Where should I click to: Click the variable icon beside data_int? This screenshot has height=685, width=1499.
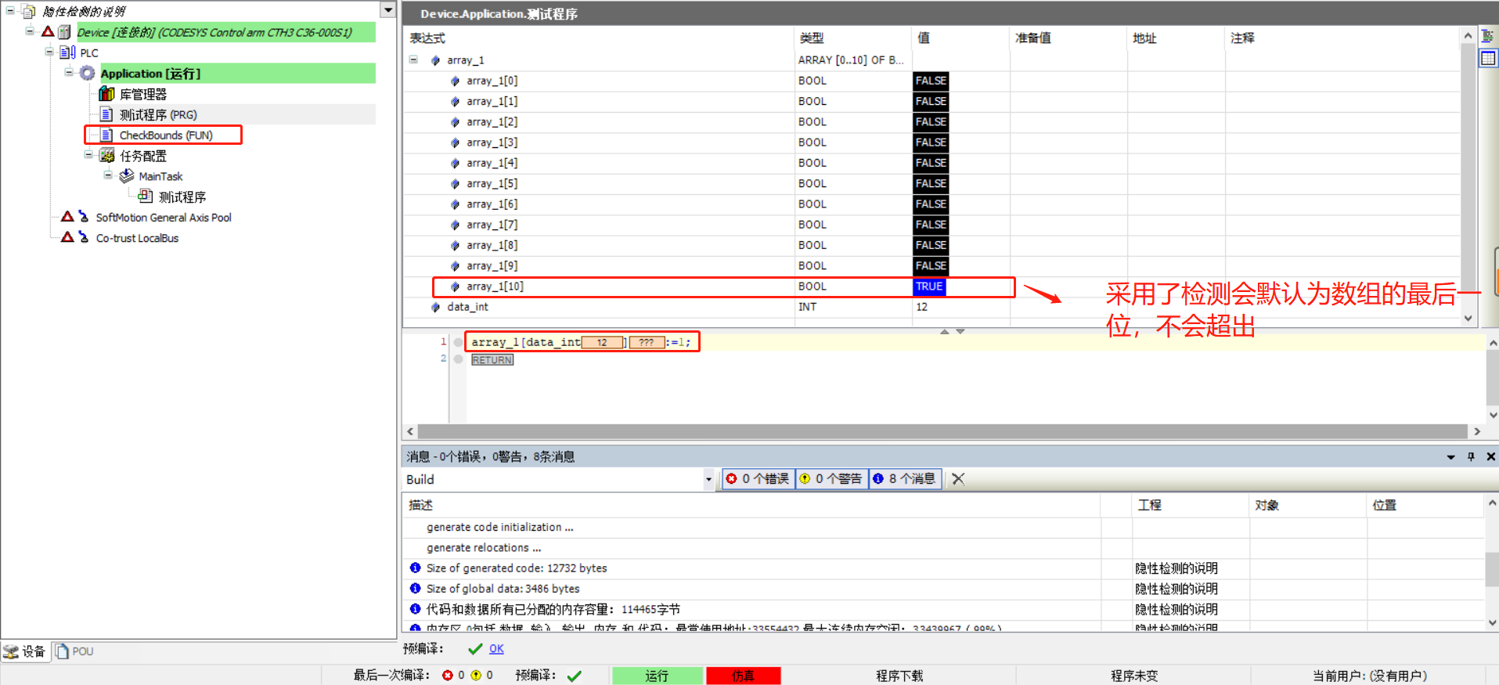click(x=436, y=307)
